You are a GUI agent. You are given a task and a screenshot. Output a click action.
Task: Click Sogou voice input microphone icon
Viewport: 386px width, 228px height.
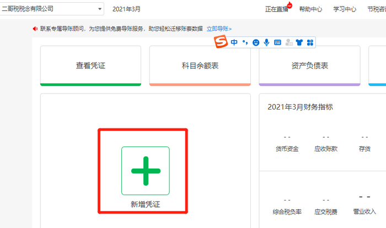point(266,42)
